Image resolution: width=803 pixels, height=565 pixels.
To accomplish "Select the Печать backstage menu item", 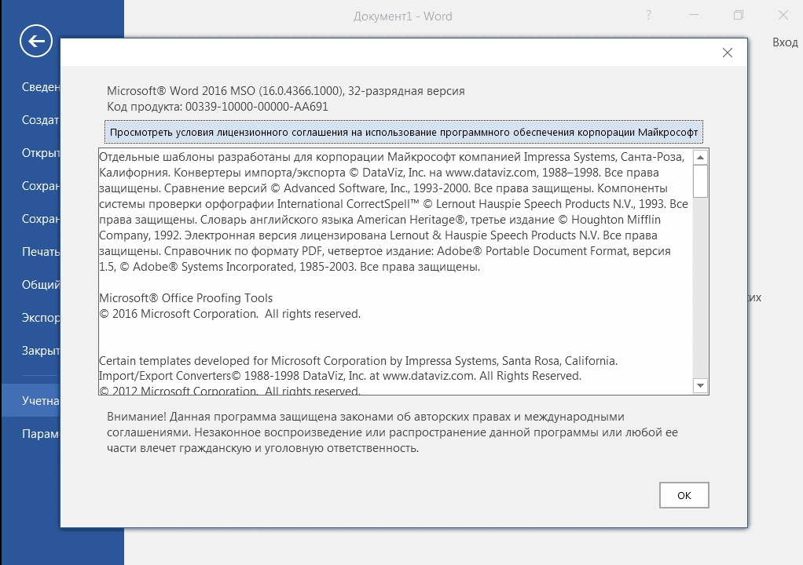I will (x=40, y=252).
